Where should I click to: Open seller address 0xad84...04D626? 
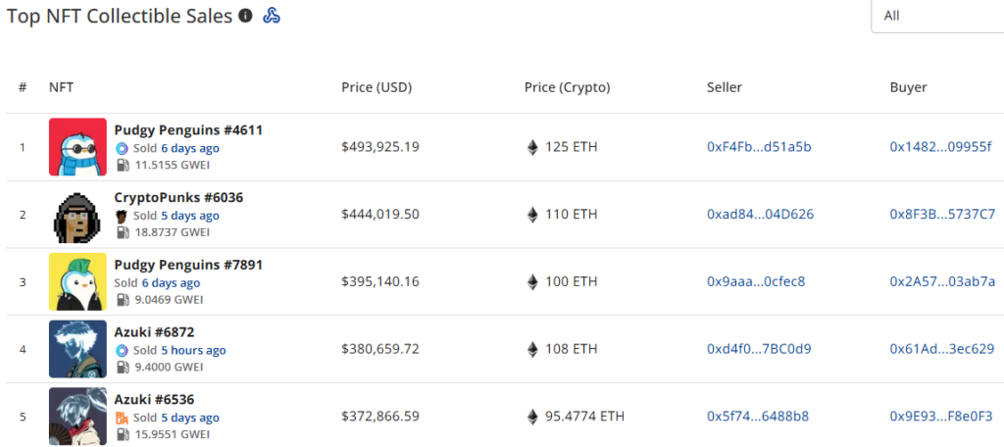coord(761,215)
